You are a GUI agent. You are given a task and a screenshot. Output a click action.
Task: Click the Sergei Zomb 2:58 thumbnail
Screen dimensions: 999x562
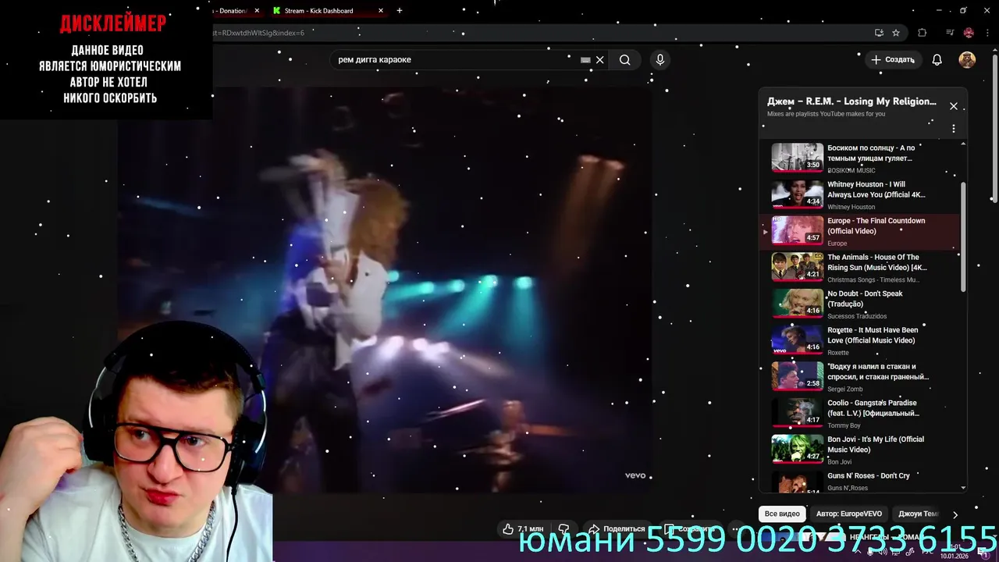(x=797, y=376)
